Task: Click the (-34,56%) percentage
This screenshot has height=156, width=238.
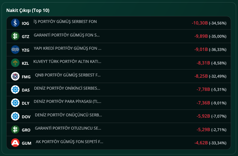Action: click(x=218, y=23)
